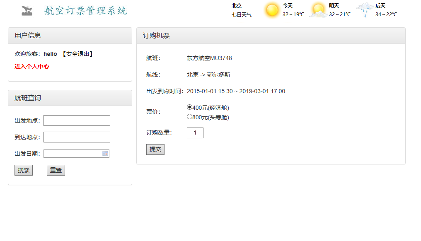Click the 航空订票管理系统 title
This screenshot has height=241, width=421.
click(x=85, y=11)
